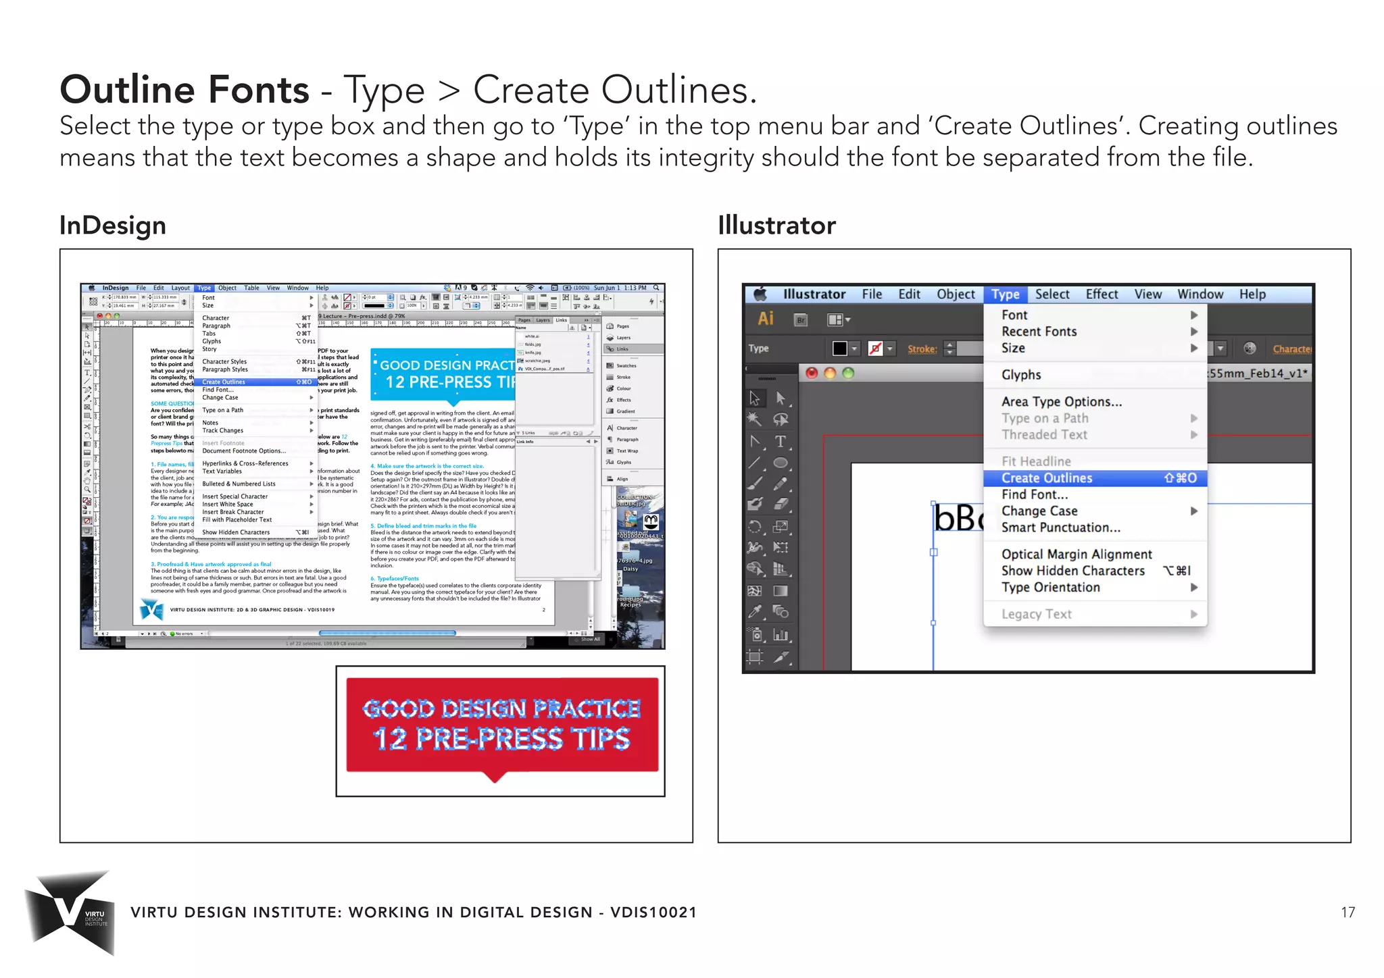The image size is (1384, 978).
Task: Pick the Blob Brush tool in Illustrator
Action: pyautogui.click(x=755, y=505)
